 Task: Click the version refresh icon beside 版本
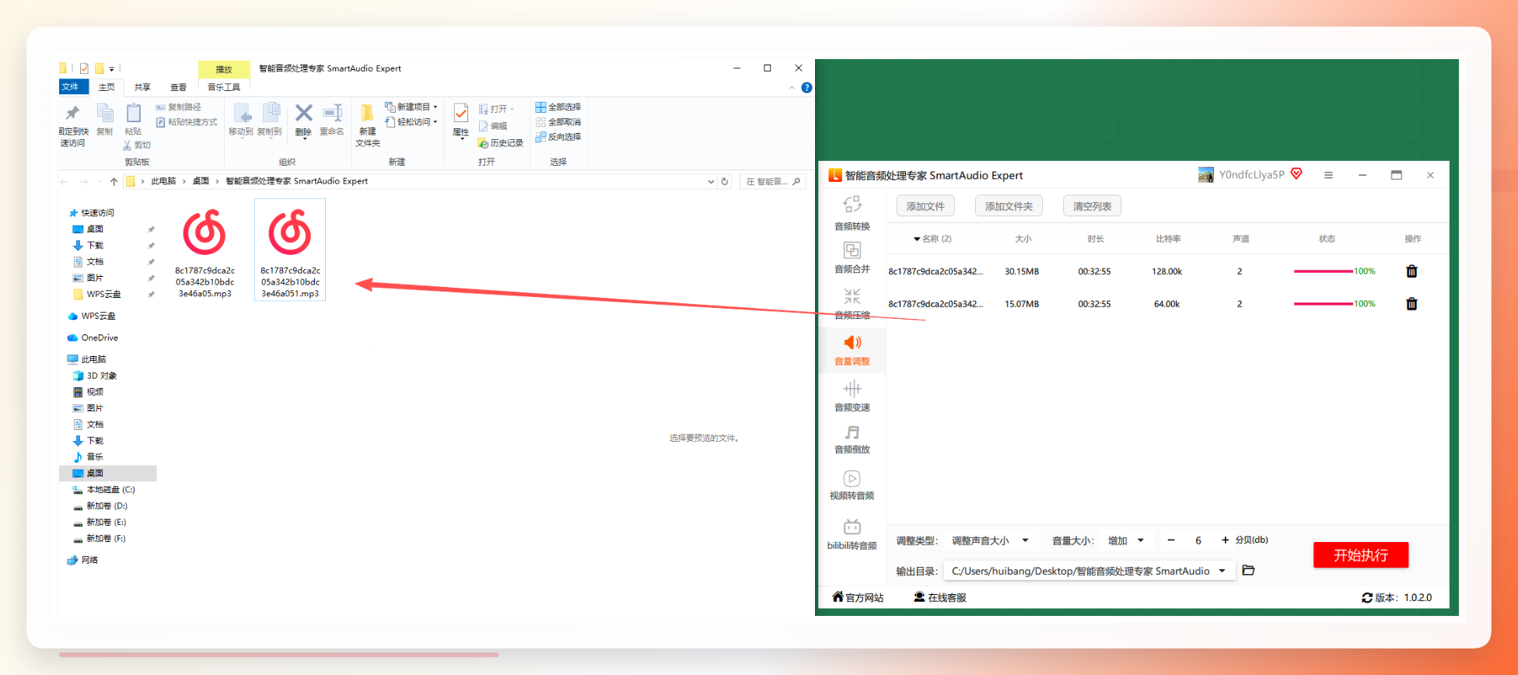[1367, 598]
